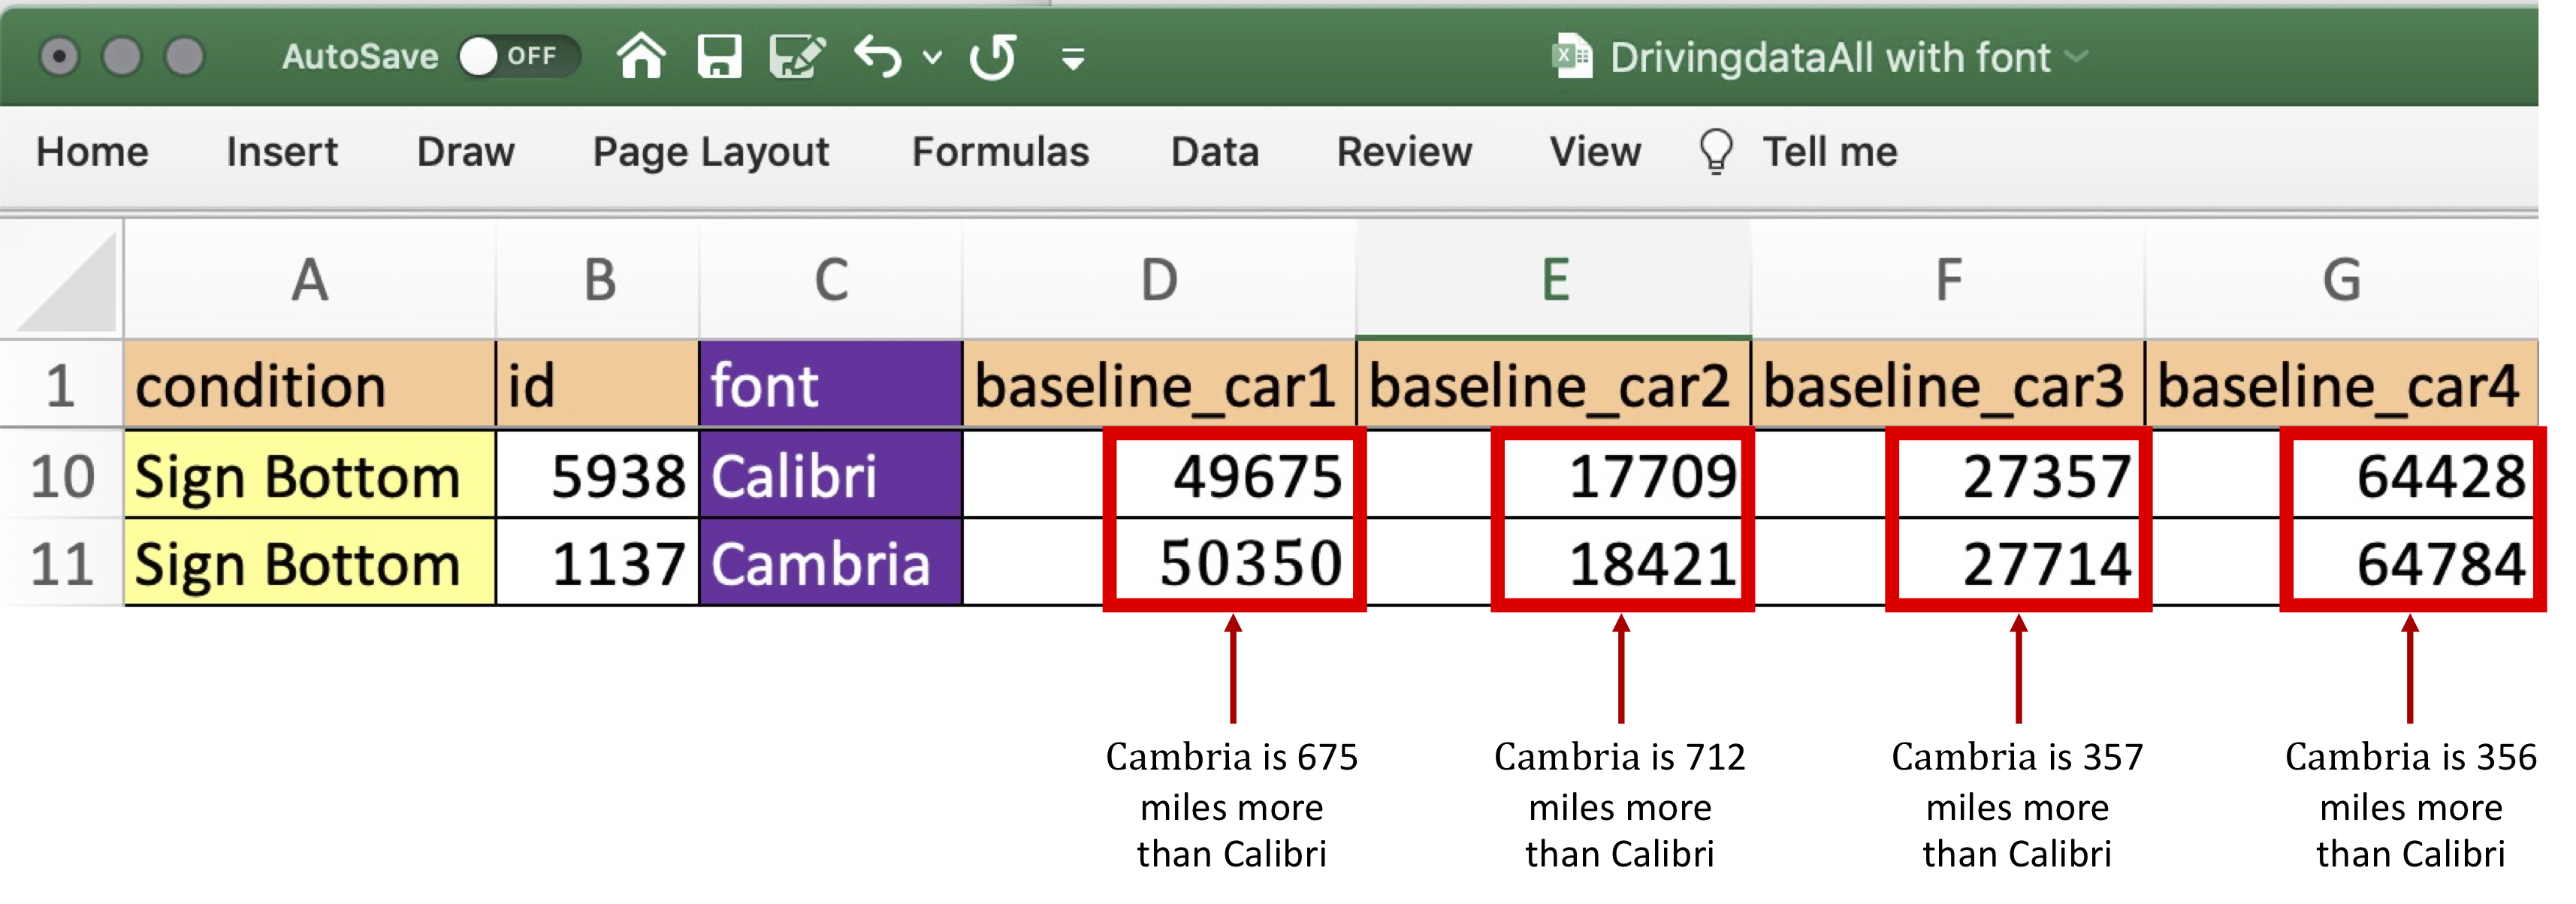Click cell with value 17709

pos(1554,475)
